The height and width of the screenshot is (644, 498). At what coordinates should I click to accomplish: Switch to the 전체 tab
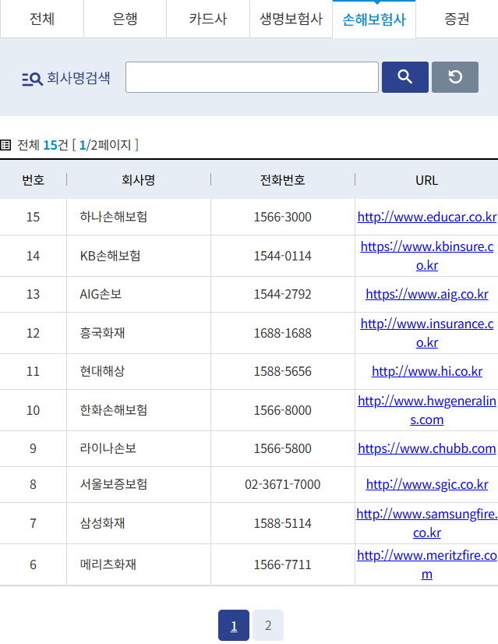coord(42,19)
